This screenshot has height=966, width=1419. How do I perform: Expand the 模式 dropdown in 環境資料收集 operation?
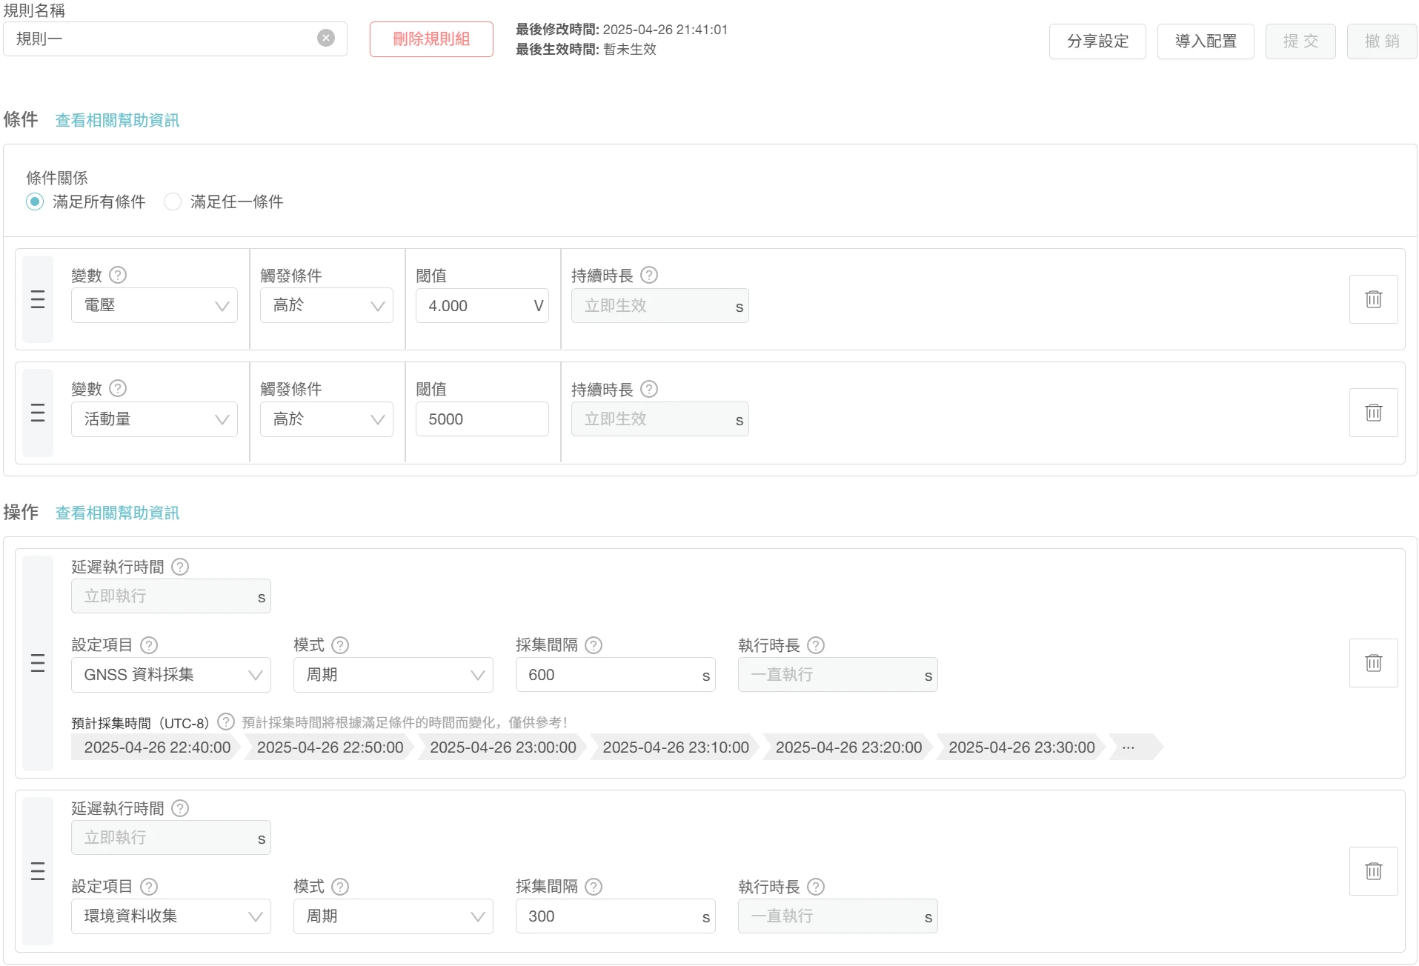393,916
